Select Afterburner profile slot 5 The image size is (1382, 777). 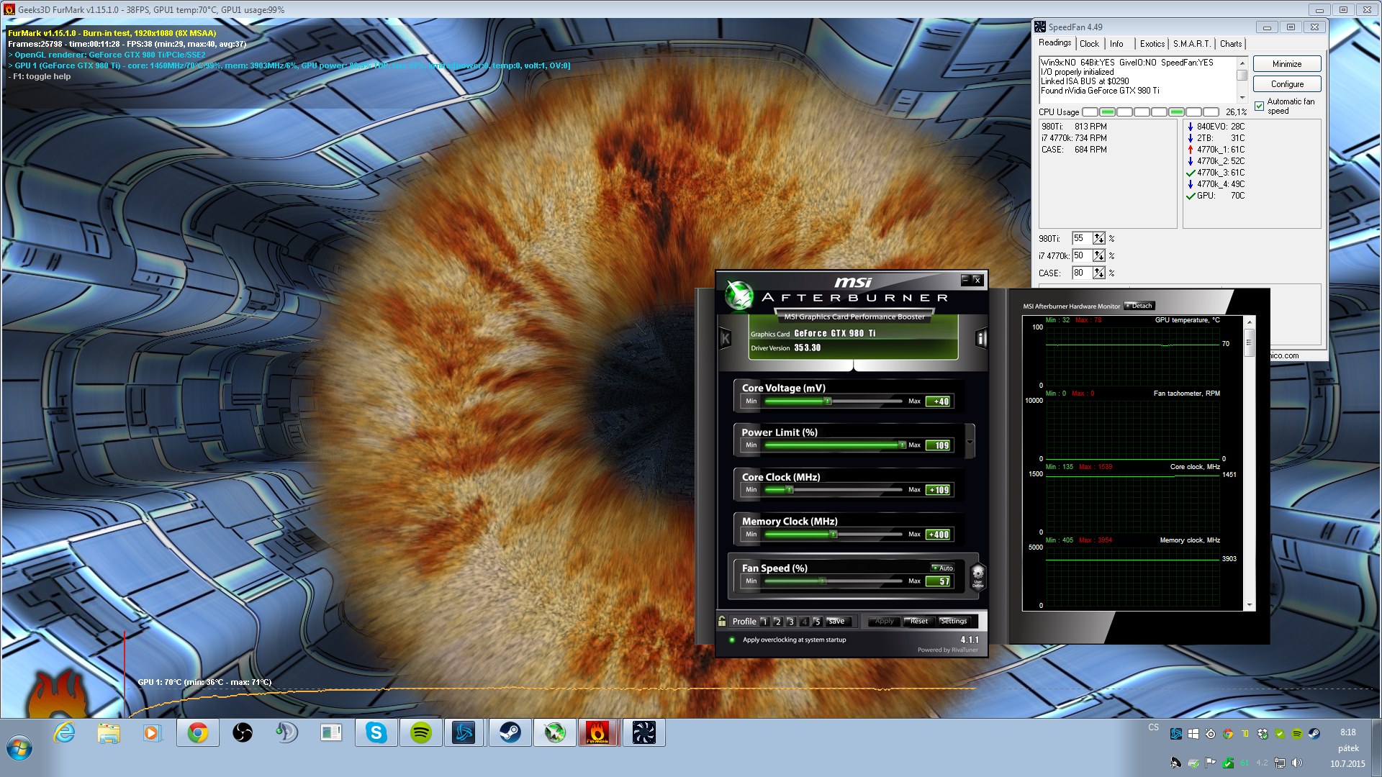[x=817, y=622]
